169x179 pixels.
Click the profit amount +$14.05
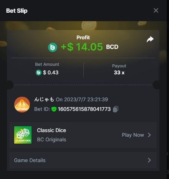pyautogui.click(x=82, y=47)
